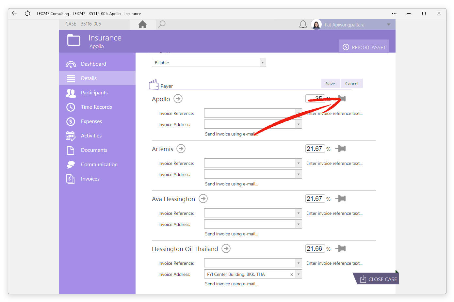
Task: Click Artemis Send invoice using e-mail link
Action: (232, 184)
